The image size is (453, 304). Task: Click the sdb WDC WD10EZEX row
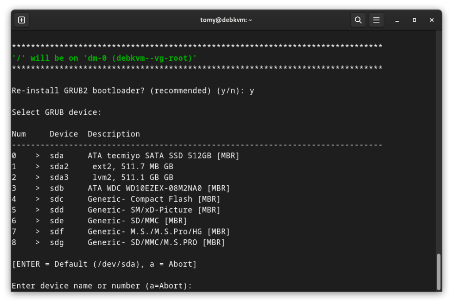(121, 188)
